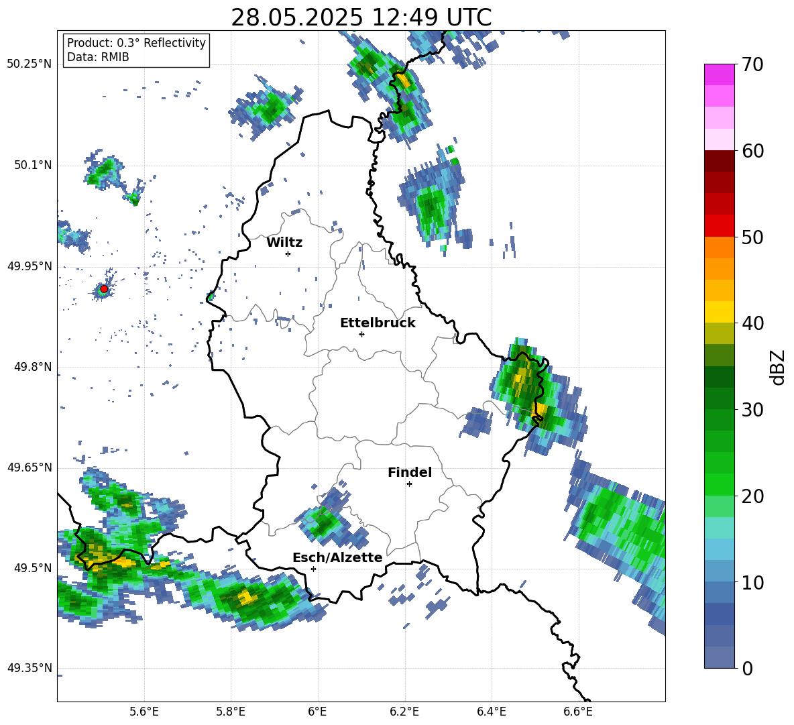
Task: Click the colorbar label 70
Action: [752, 64]
